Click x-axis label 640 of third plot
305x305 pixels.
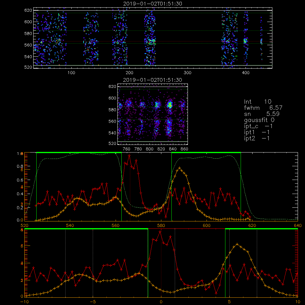(298, 225)
